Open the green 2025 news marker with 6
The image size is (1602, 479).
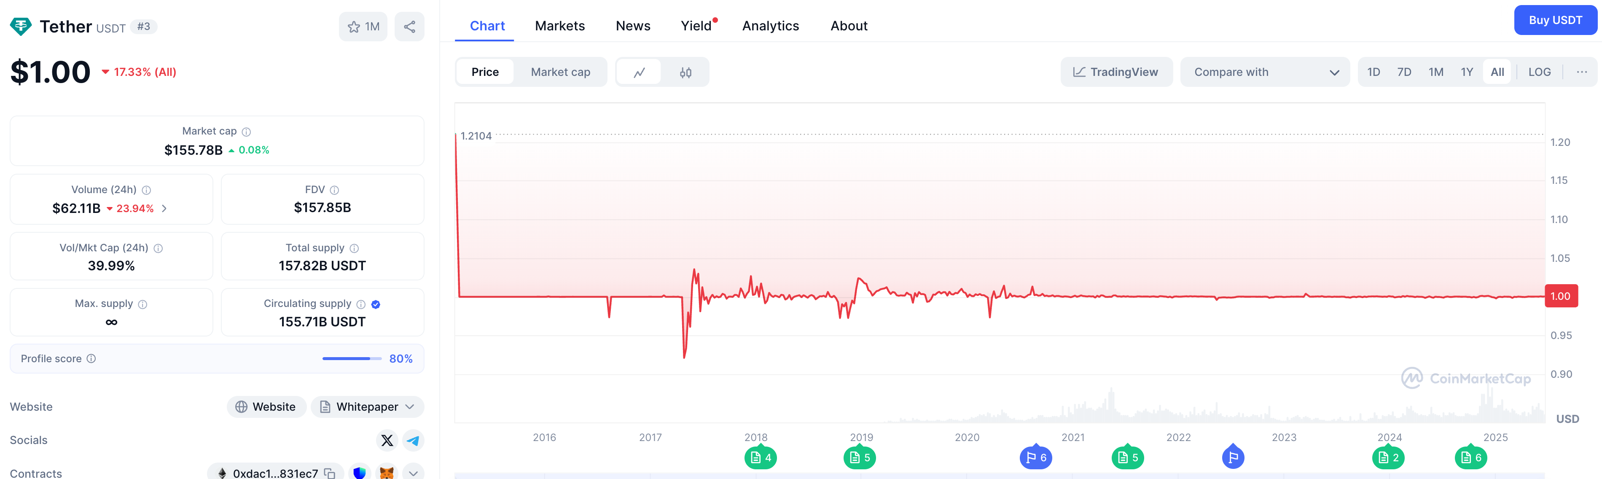click(x=1470, y=457)
